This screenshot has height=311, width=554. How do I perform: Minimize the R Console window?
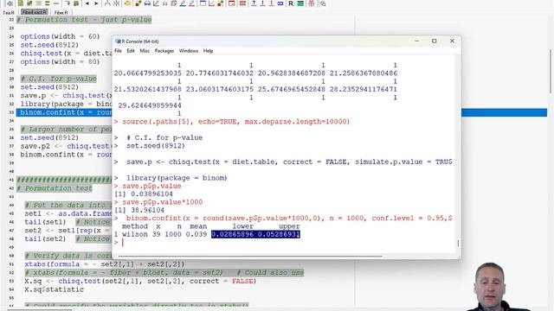coord(417,41)
